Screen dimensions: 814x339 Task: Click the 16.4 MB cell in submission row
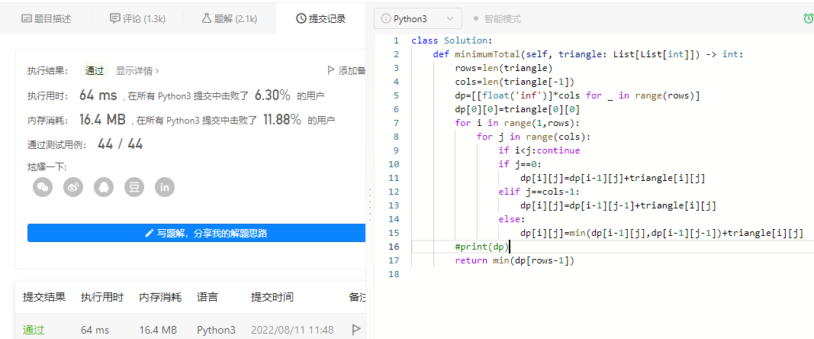(x=158, y=330)
